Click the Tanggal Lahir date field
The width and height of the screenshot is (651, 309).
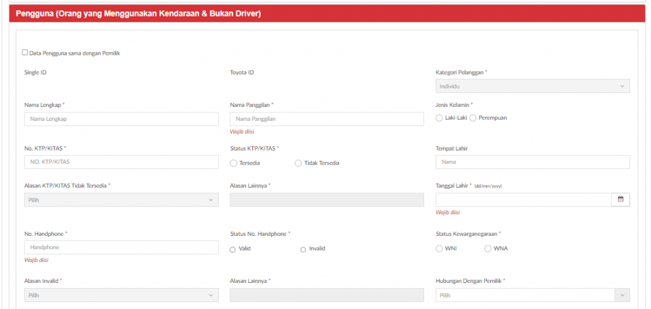524,200
